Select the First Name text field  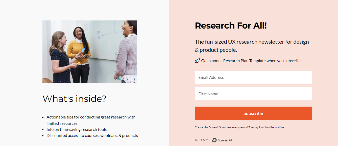click(x=253, y=94)
